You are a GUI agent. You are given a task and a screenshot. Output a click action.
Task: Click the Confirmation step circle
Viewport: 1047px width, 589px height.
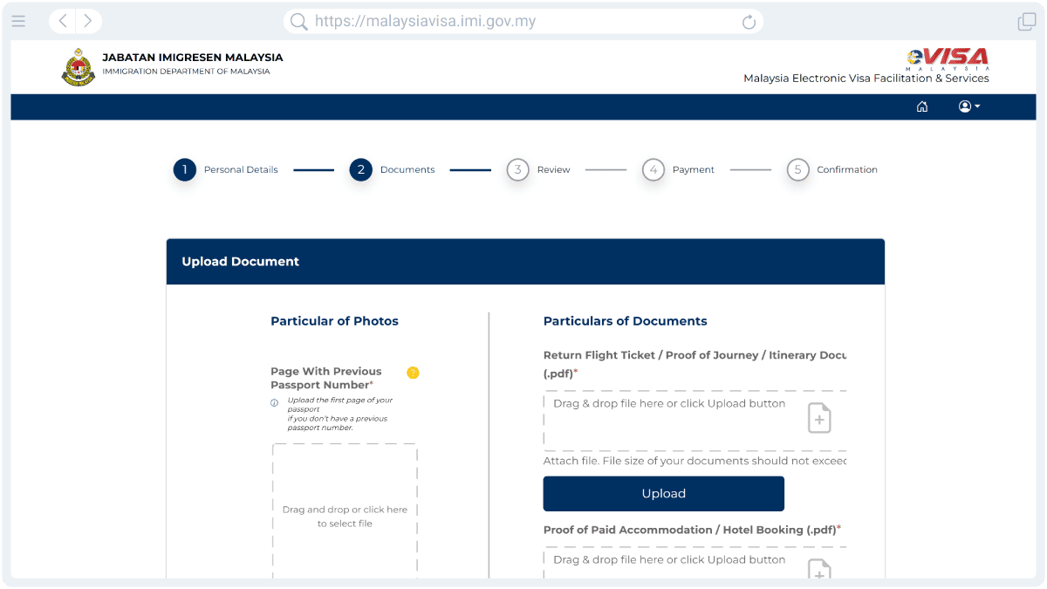tap(797, 169)
